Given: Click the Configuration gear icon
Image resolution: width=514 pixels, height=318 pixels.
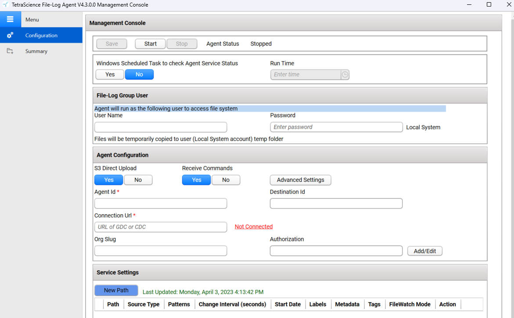Looking at the screenshot, I should (x=10, y=35).
